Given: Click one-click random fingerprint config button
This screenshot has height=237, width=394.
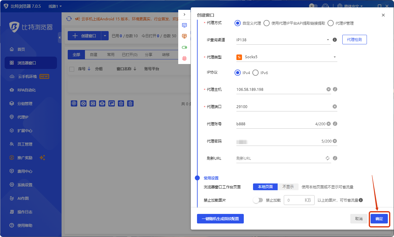Looking at the screenshot, I should [220, 219].
